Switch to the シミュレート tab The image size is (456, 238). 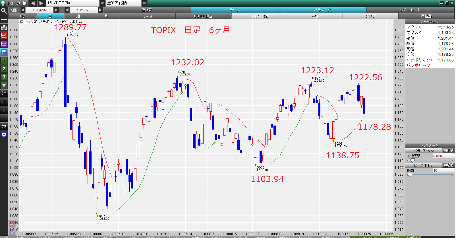point(411,10)
